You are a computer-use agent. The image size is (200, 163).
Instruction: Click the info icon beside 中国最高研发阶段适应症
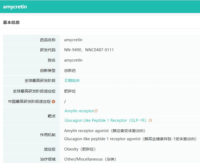coord(53,102)
